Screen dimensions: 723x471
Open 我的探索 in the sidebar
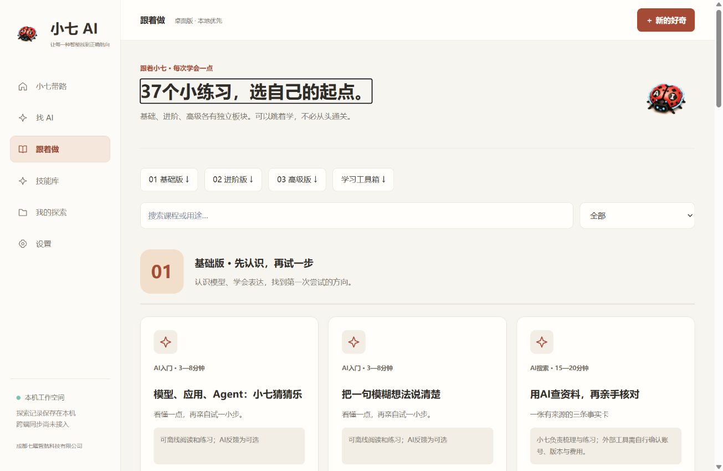pos(60,212)
